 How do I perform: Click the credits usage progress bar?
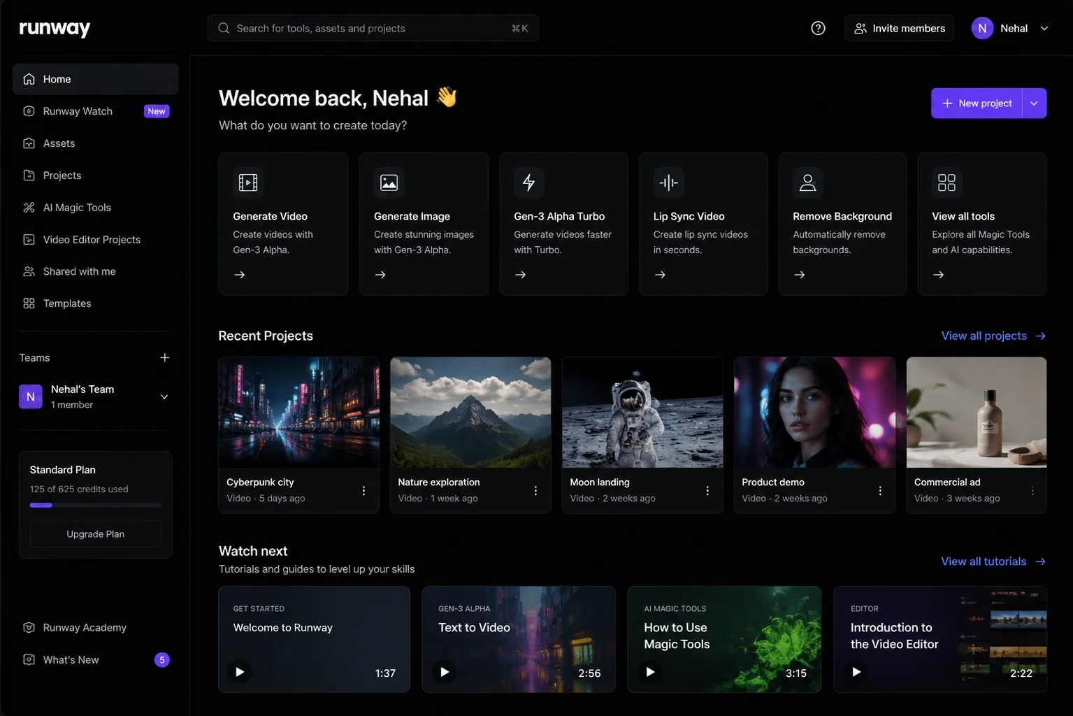pos(96,505)
